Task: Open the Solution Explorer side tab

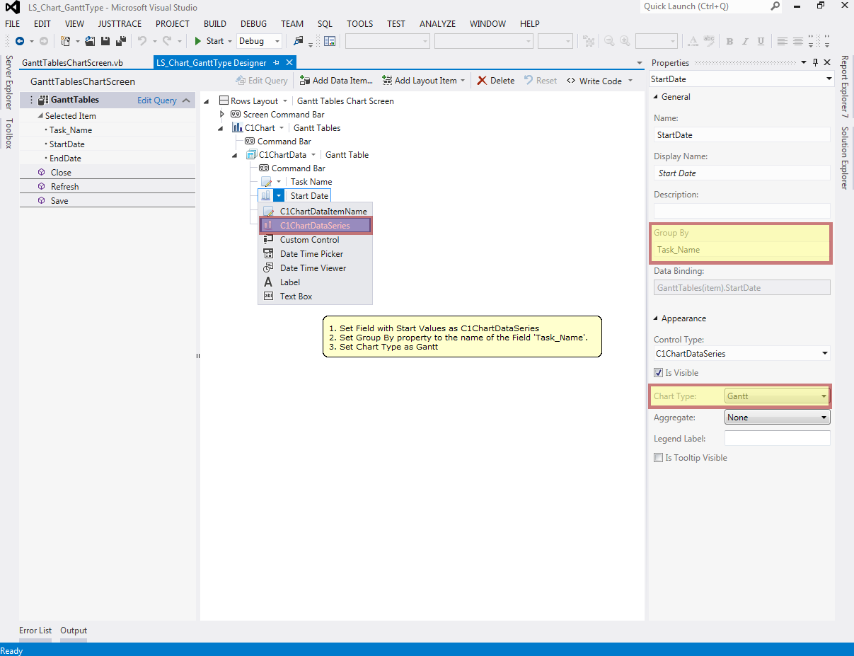Action: [x=844, y=158]
